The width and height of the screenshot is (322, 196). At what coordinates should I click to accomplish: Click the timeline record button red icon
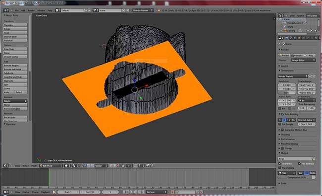pos(172,192)
